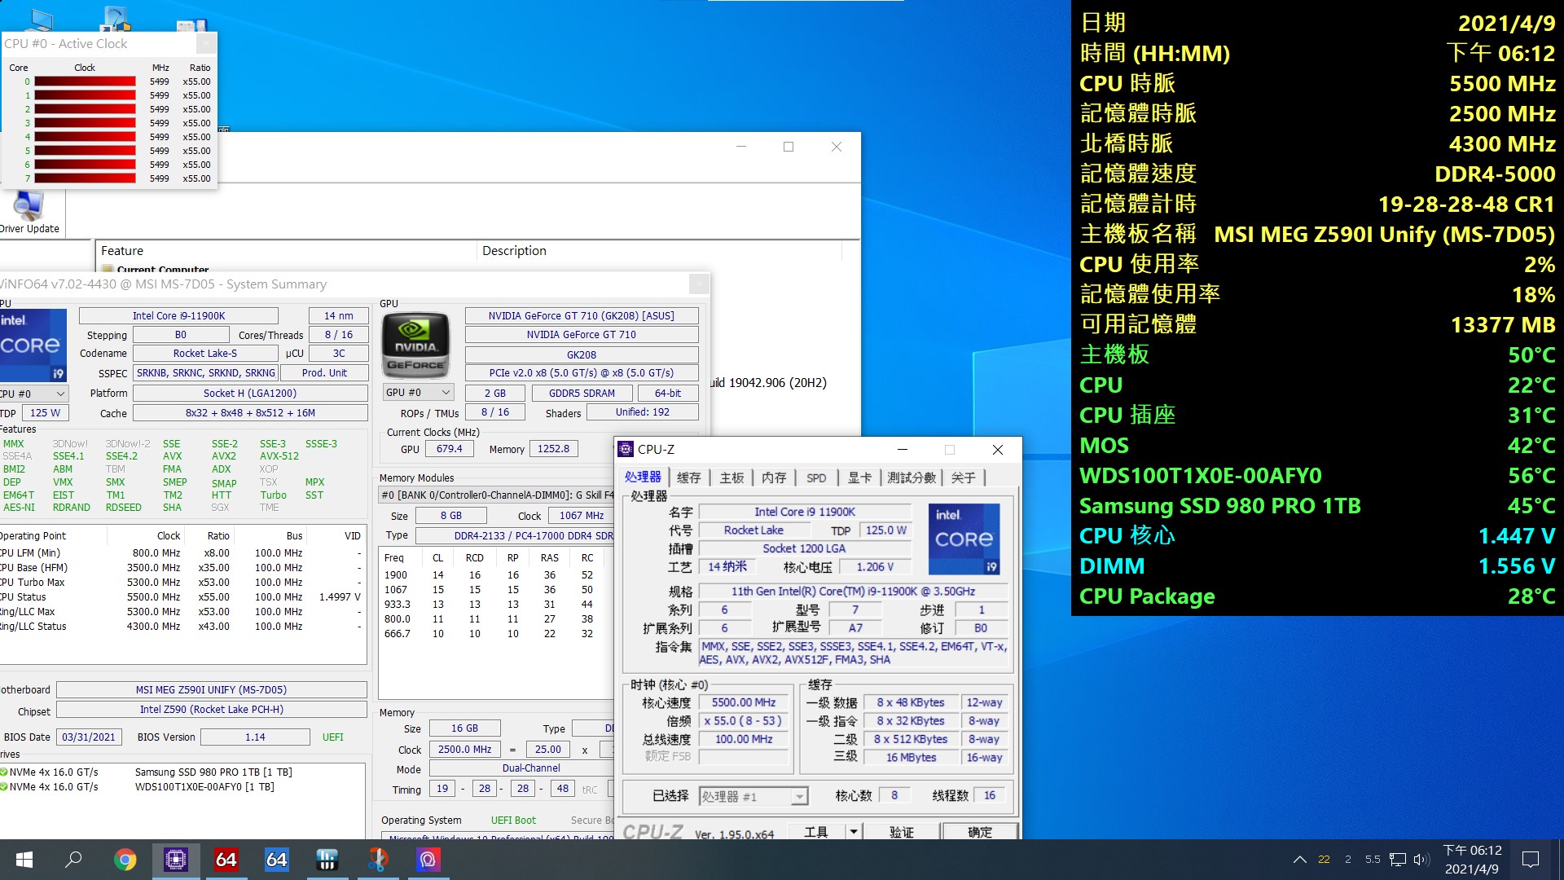This screenshot has height=880, width=1564.
Task: Open the volume speaker tray icon
Action: 1422,860
